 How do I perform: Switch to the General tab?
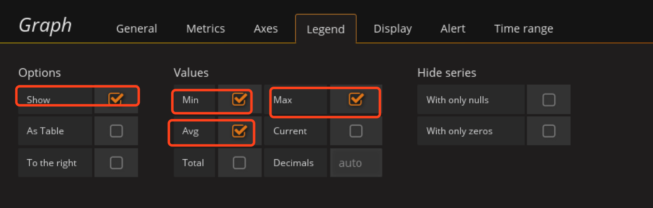click(x=136, y=28)
